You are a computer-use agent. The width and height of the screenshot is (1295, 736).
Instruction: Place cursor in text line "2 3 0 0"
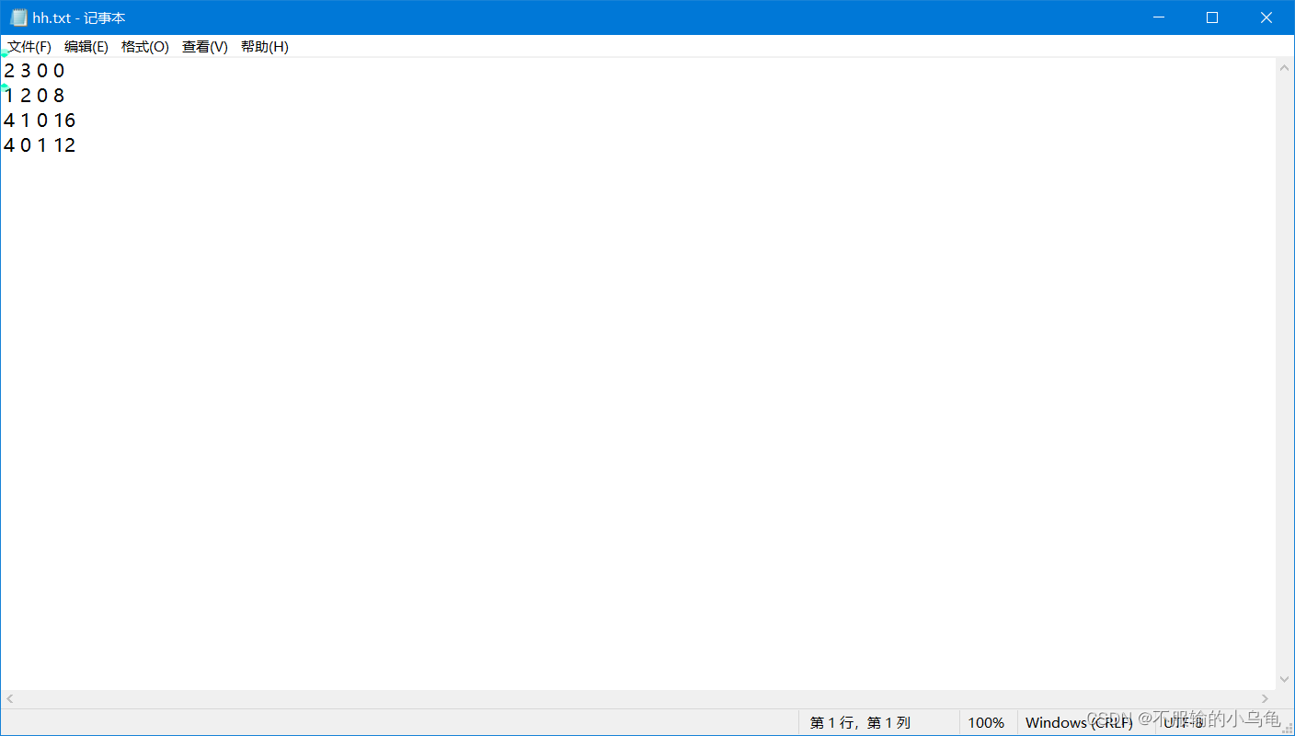pyautogui.click(x=34, y=71)
